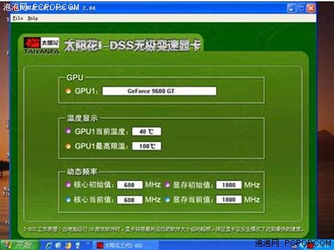
Task: Click the core initial value 600 field
Action: tap(130, 184)
